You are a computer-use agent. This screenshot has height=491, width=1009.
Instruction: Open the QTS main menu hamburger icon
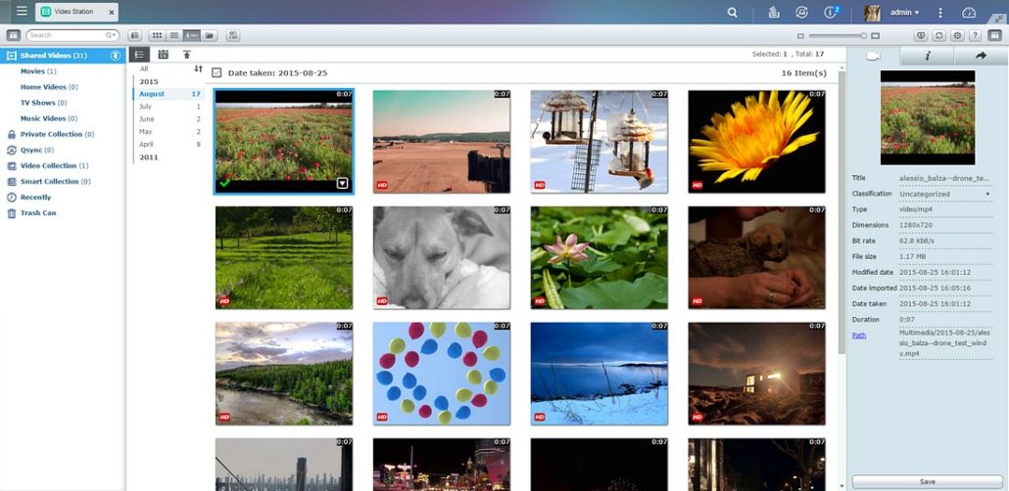22,11
